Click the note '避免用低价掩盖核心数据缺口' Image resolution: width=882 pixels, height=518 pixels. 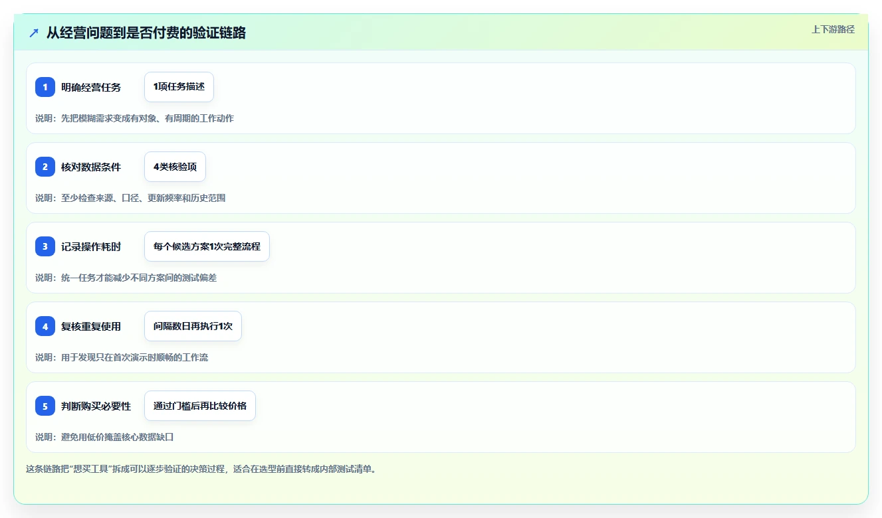coord(118,437)
